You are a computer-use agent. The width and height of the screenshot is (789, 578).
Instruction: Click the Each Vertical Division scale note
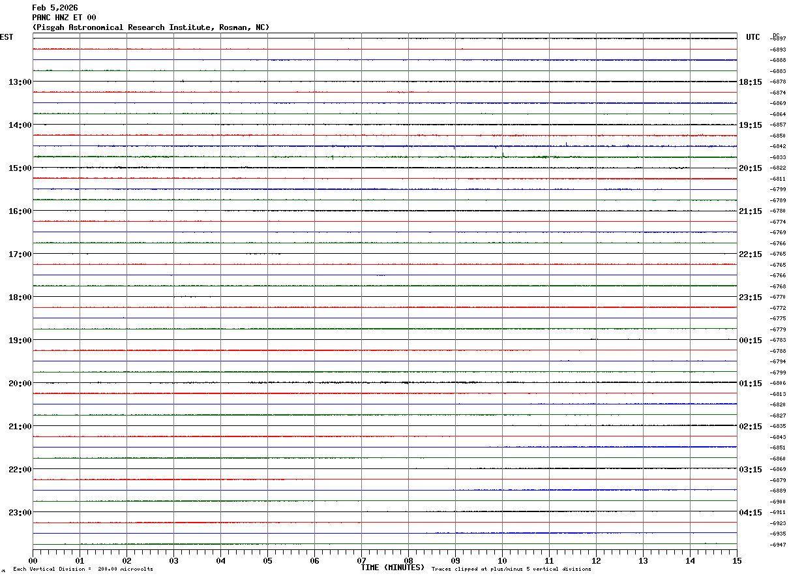tap(83, 570)
